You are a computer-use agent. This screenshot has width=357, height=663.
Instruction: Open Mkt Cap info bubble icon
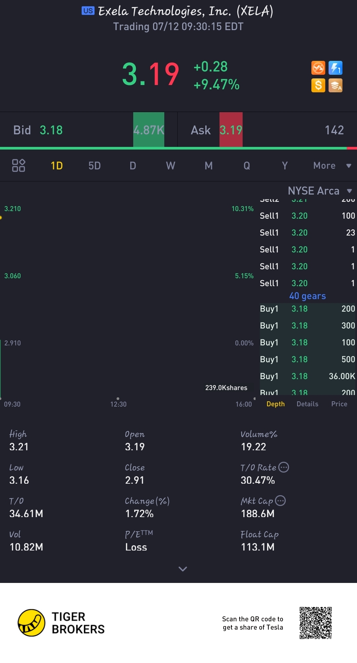pos(280,501)
